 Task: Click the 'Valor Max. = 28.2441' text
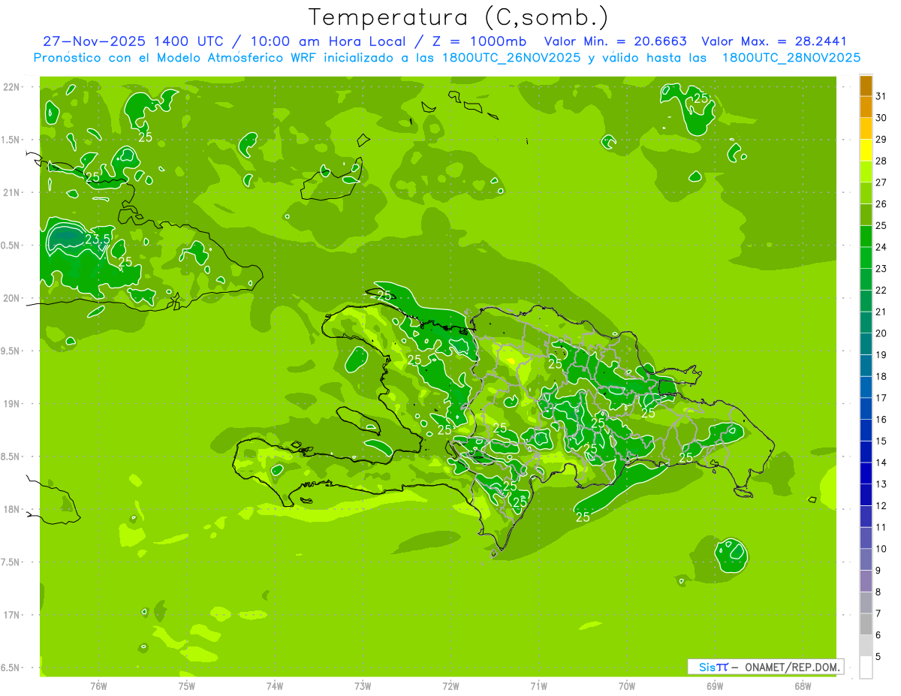[773, 41]
